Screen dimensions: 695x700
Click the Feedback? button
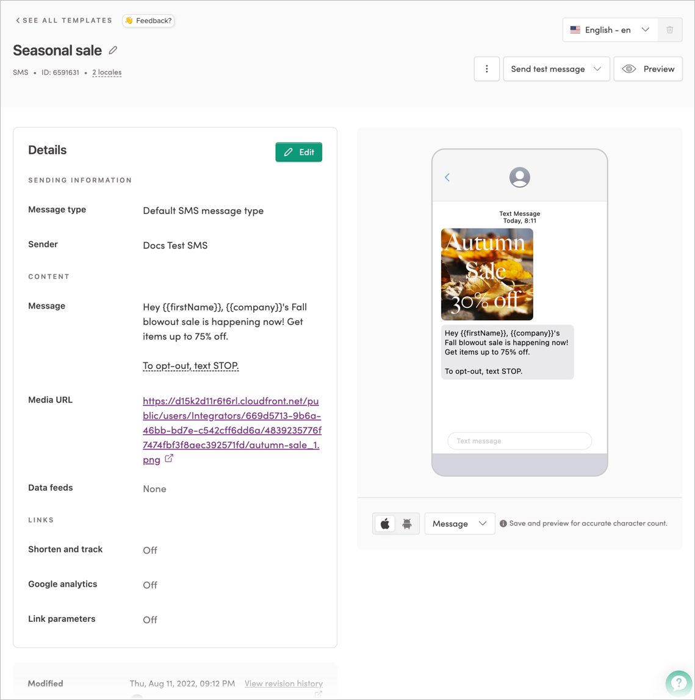[148, 21]
